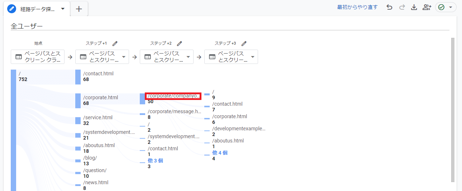This screenshot has height=191, width=462.
Task: Edit step +3 with pencil icon
Action: coord(244,43)
